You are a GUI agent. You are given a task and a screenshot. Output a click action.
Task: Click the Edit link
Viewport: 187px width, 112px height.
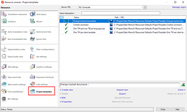[x=64, y=98]
